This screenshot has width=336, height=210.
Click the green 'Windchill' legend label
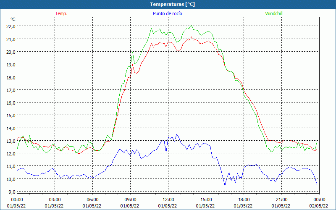274,13
